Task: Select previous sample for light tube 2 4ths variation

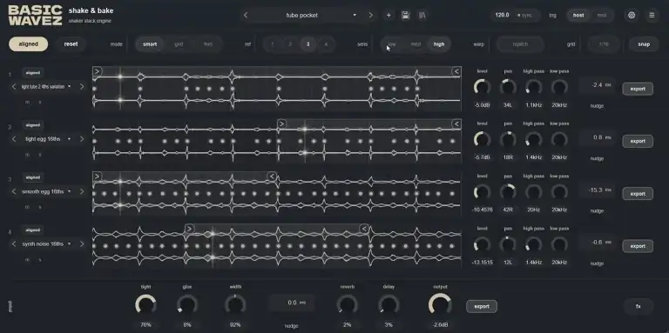Action: click(14, 86)
